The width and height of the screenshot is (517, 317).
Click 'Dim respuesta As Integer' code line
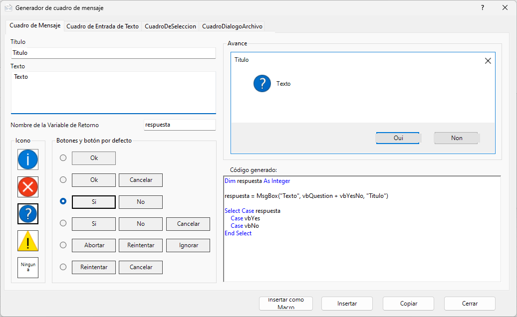[257, 181]
